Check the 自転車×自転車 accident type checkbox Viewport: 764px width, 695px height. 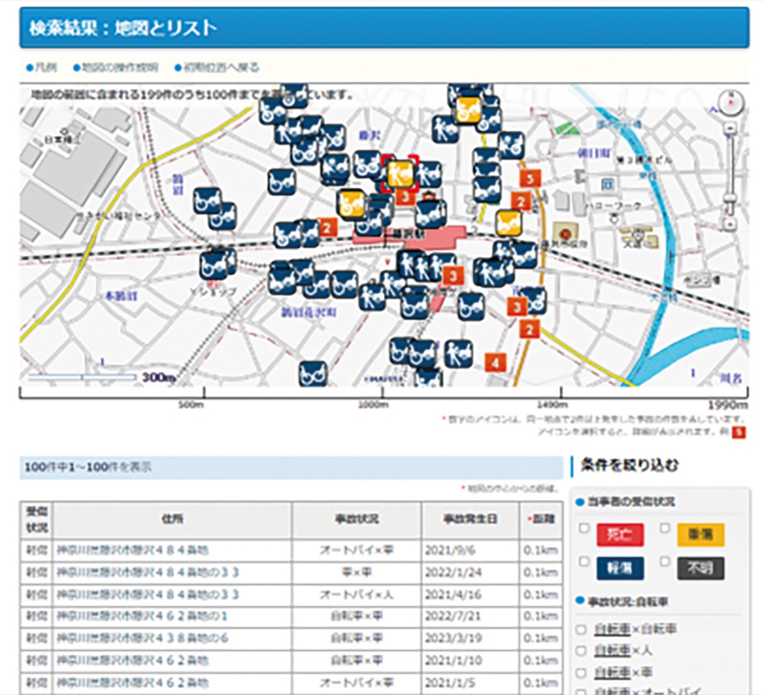pos(581,629)
